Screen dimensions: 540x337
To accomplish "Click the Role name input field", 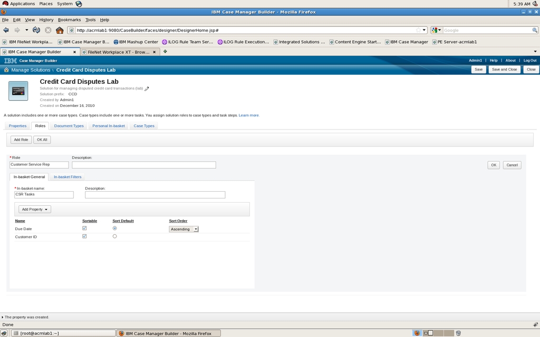I will (39, 165).
